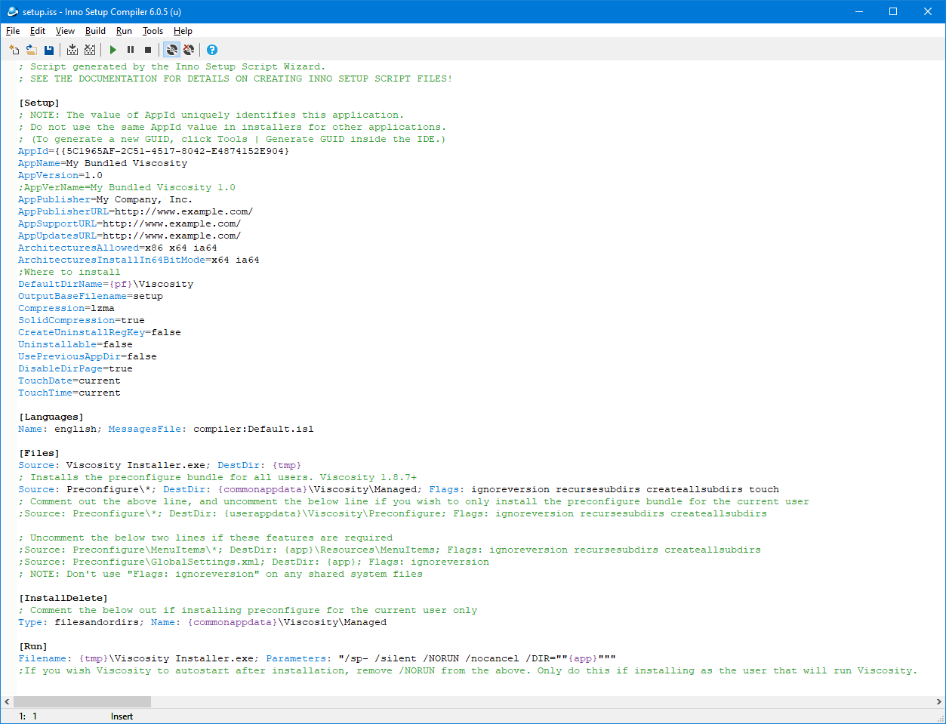Toggle the Target Setup disc icon

[171, 50]
